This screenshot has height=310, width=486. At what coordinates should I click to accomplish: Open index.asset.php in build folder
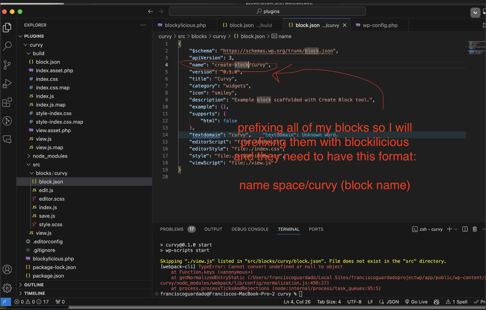click(x=54, y=70)
